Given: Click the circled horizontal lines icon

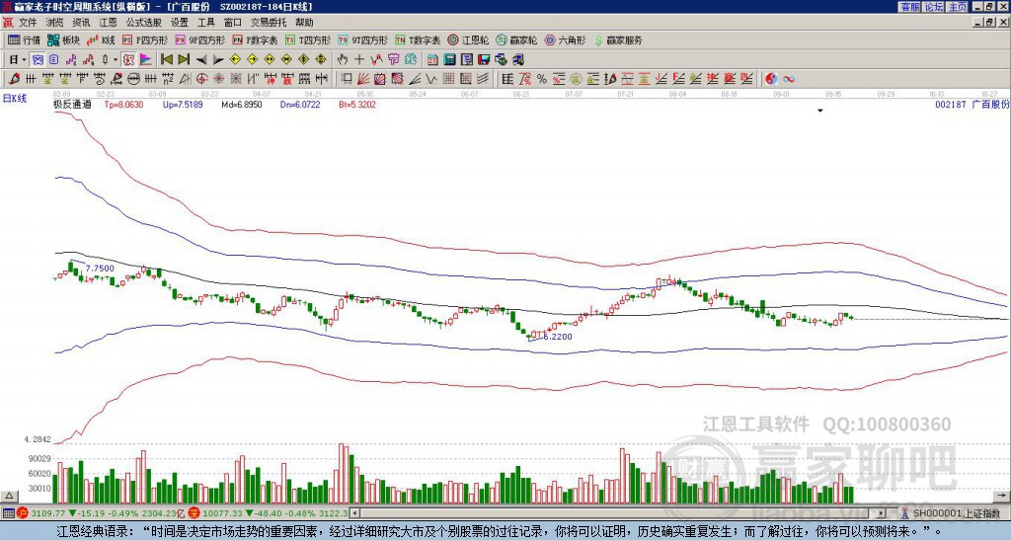Looking at the screenshot, I should [133, 79].
